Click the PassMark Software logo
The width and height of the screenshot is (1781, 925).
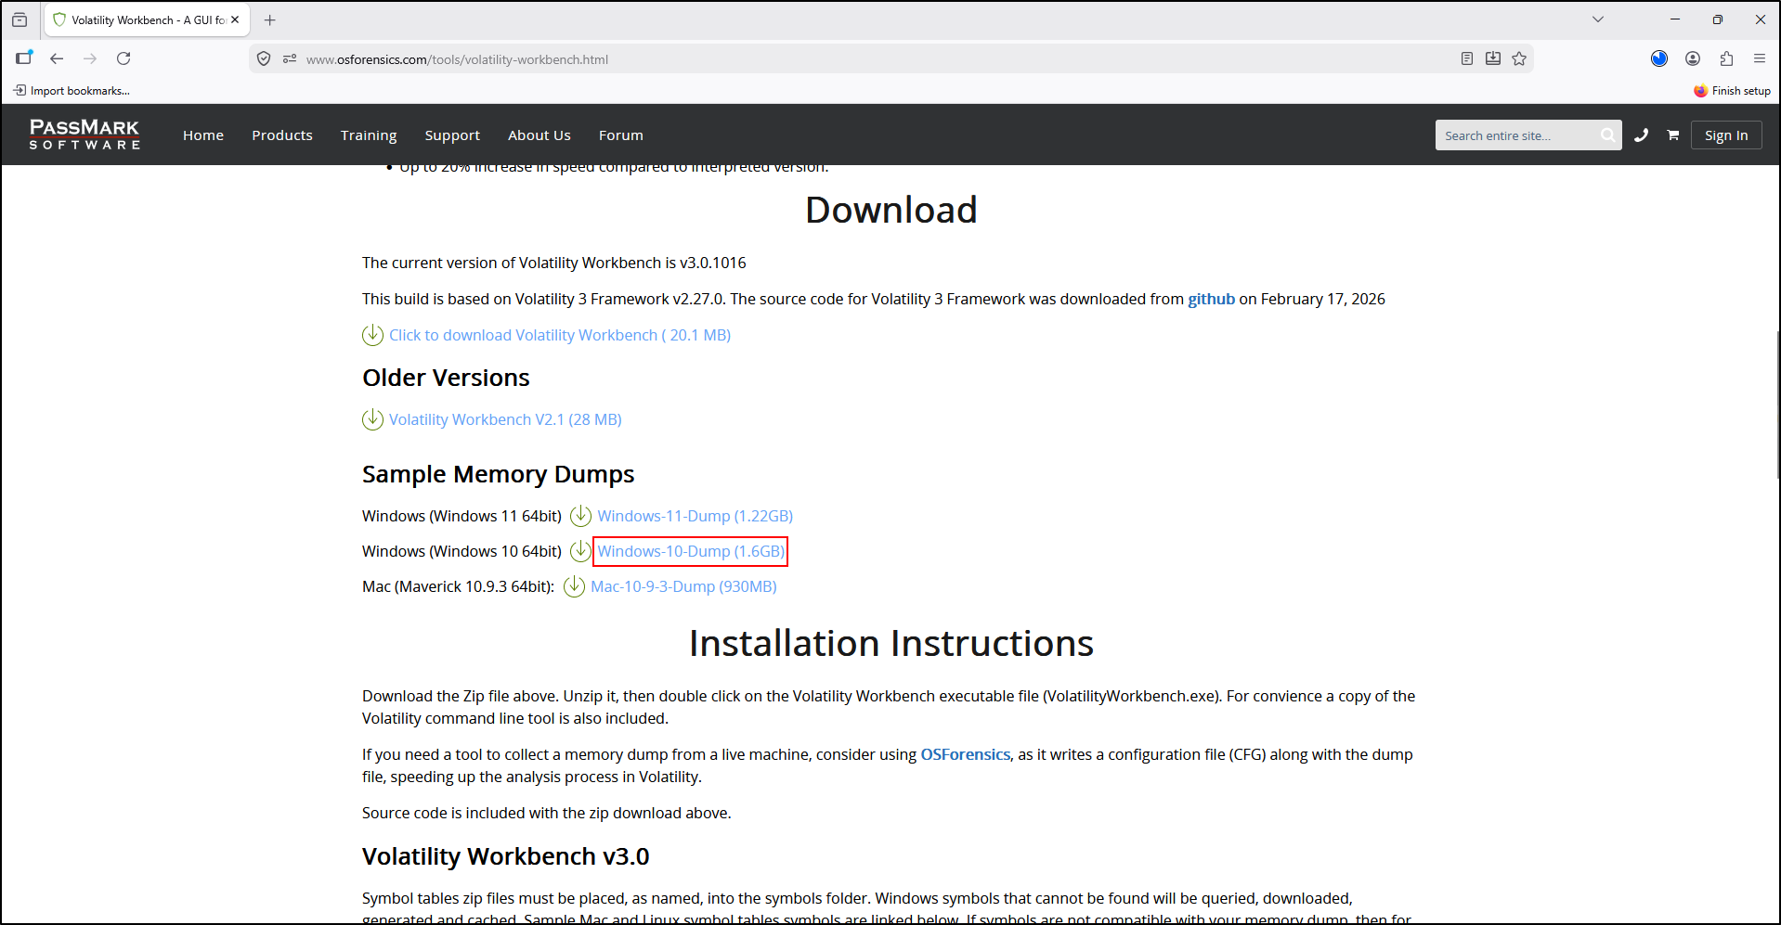(x=84, y=135)
